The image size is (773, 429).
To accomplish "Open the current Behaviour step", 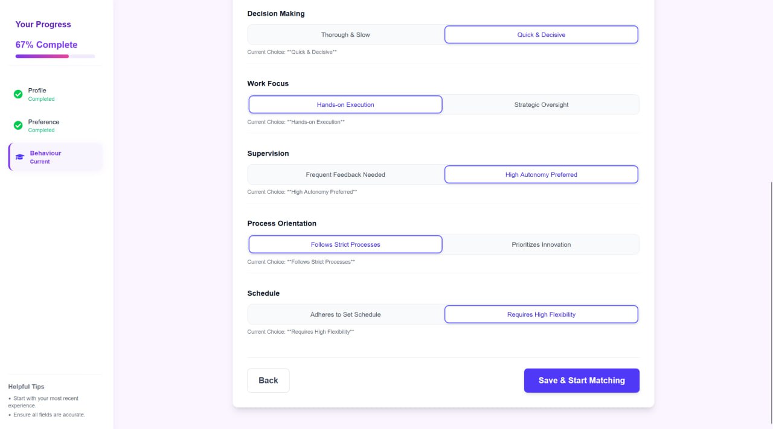I will tap(56, 157).
